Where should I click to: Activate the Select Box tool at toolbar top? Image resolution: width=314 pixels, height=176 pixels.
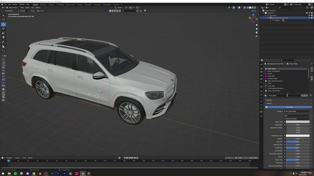3,15
